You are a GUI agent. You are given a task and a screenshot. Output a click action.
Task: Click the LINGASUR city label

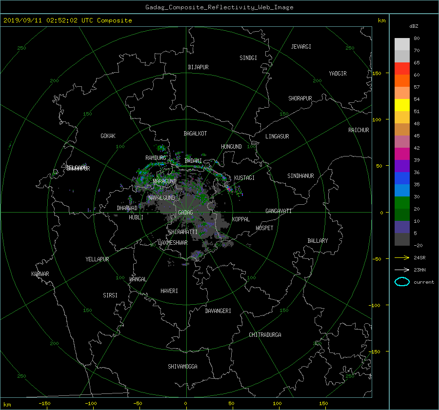click(277, 137)
